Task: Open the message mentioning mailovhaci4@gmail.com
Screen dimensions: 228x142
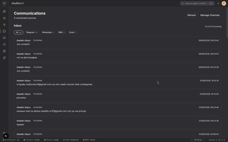Action: [x=117, y=83]
